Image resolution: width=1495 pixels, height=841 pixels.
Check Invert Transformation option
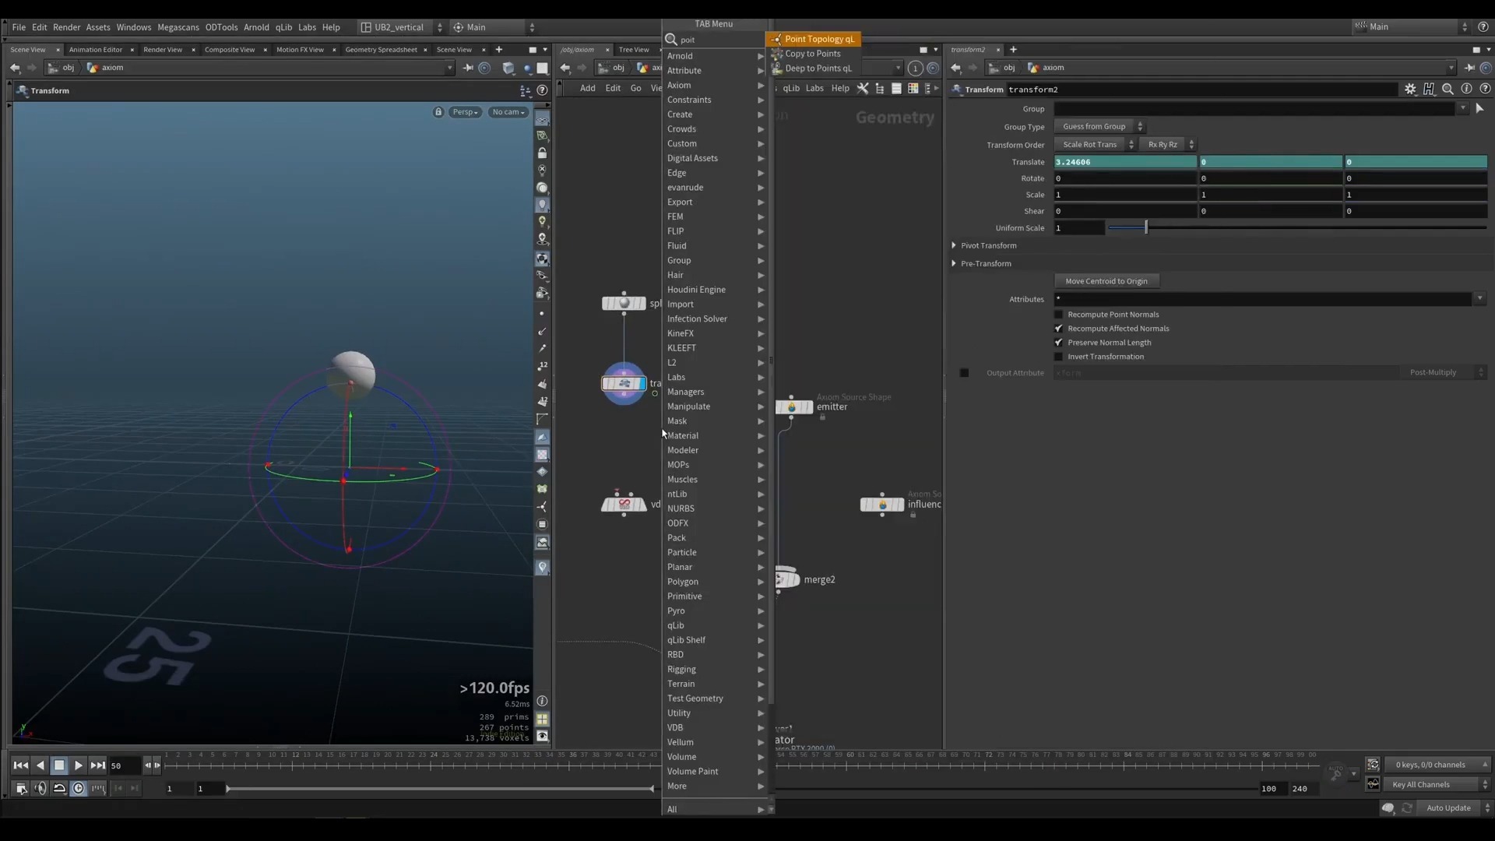pos(1058,357)
